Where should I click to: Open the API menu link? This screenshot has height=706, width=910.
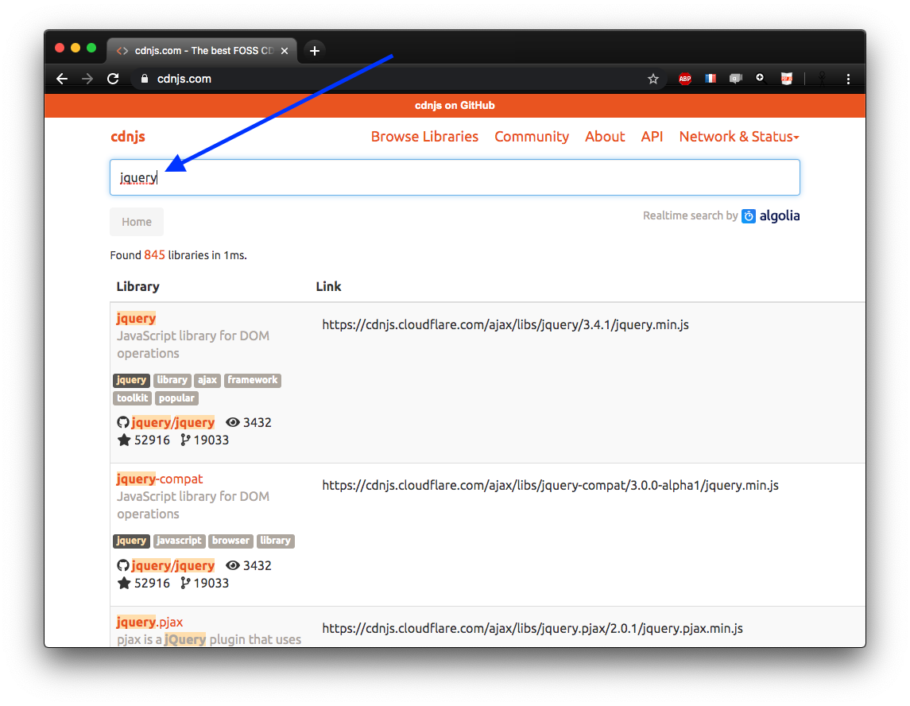[652, 137]
